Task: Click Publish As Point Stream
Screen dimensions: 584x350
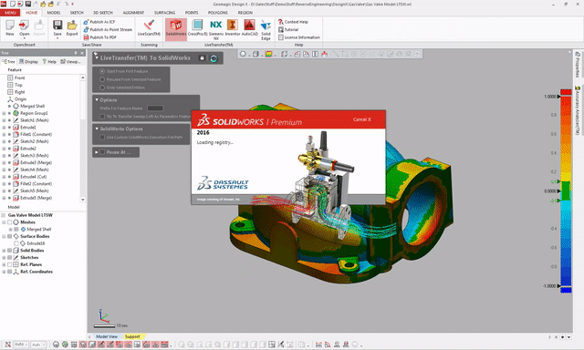Action: [108, 29]
